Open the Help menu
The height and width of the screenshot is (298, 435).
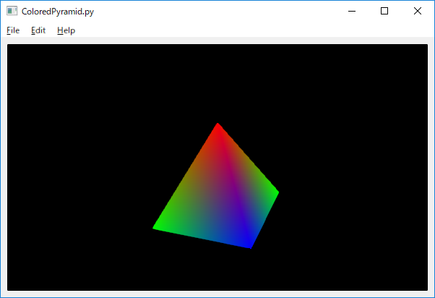[x=66, y=30]
